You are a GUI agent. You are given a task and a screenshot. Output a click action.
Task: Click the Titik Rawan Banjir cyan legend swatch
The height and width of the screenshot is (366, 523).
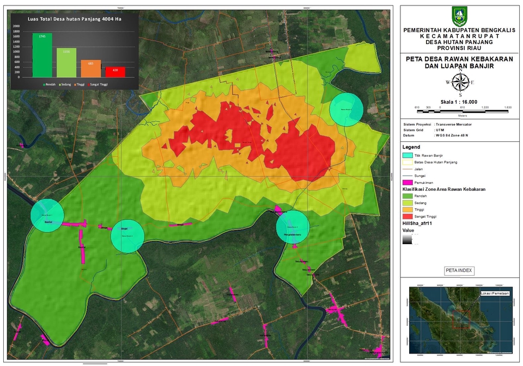point(408,156)
